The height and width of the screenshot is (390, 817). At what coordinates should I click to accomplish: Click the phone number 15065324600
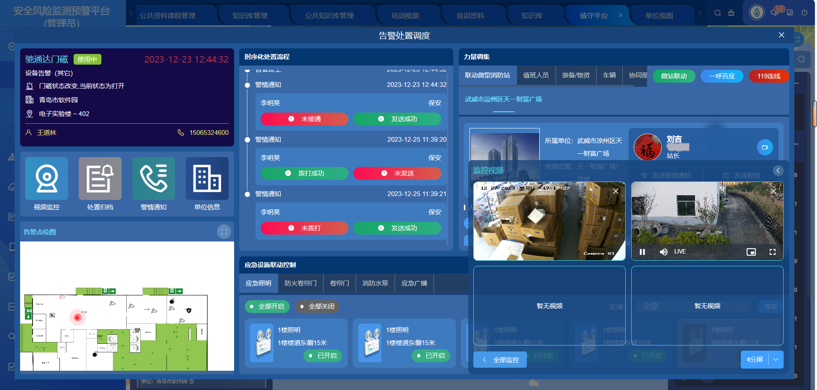(x=209, y=133)
